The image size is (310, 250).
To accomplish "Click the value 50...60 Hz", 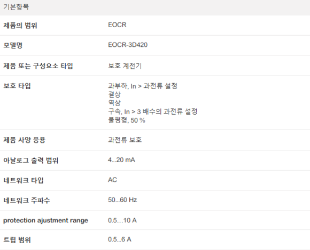I will [122, 200].
